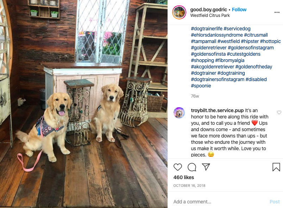This screenshot has height=208, width=283.
Task: Open good.boy.godric profile picture
Action: pos(179,12)
